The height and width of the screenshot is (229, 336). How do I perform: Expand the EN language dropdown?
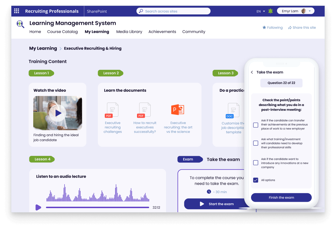(x=261, y=11)
